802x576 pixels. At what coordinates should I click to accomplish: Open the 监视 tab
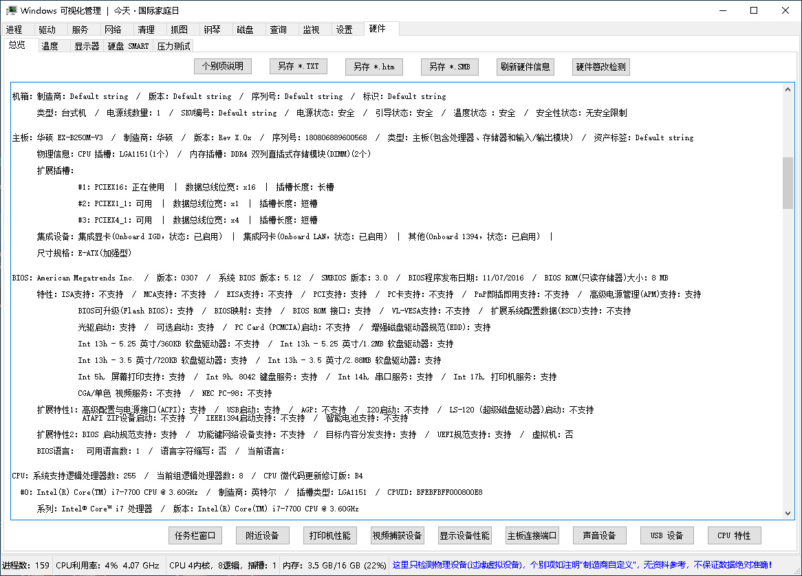pos(311,30)
